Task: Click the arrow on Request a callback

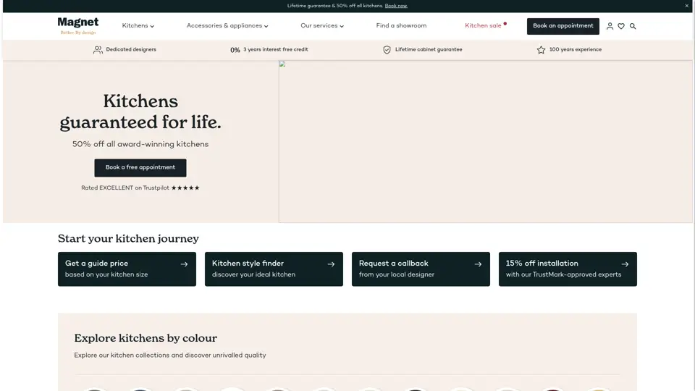Action: click(478, 264)
